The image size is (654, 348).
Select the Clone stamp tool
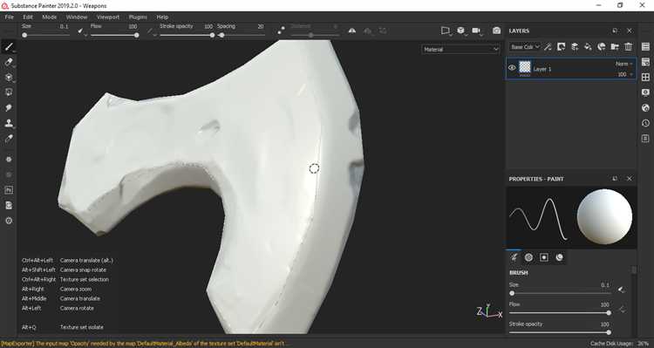coord(9,123)
